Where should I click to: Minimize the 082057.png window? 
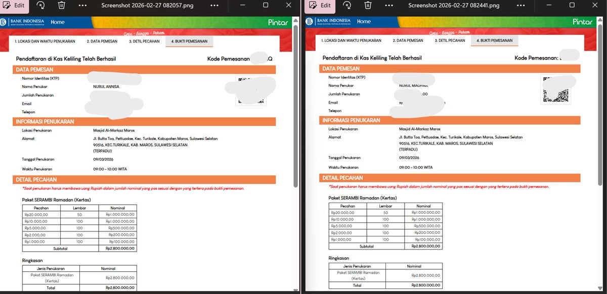pos(243,5)
